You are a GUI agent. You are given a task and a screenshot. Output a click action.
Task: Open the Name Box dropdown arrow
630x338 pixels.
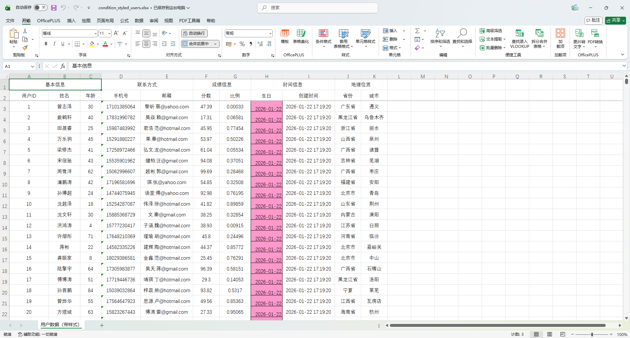[32, 66]
